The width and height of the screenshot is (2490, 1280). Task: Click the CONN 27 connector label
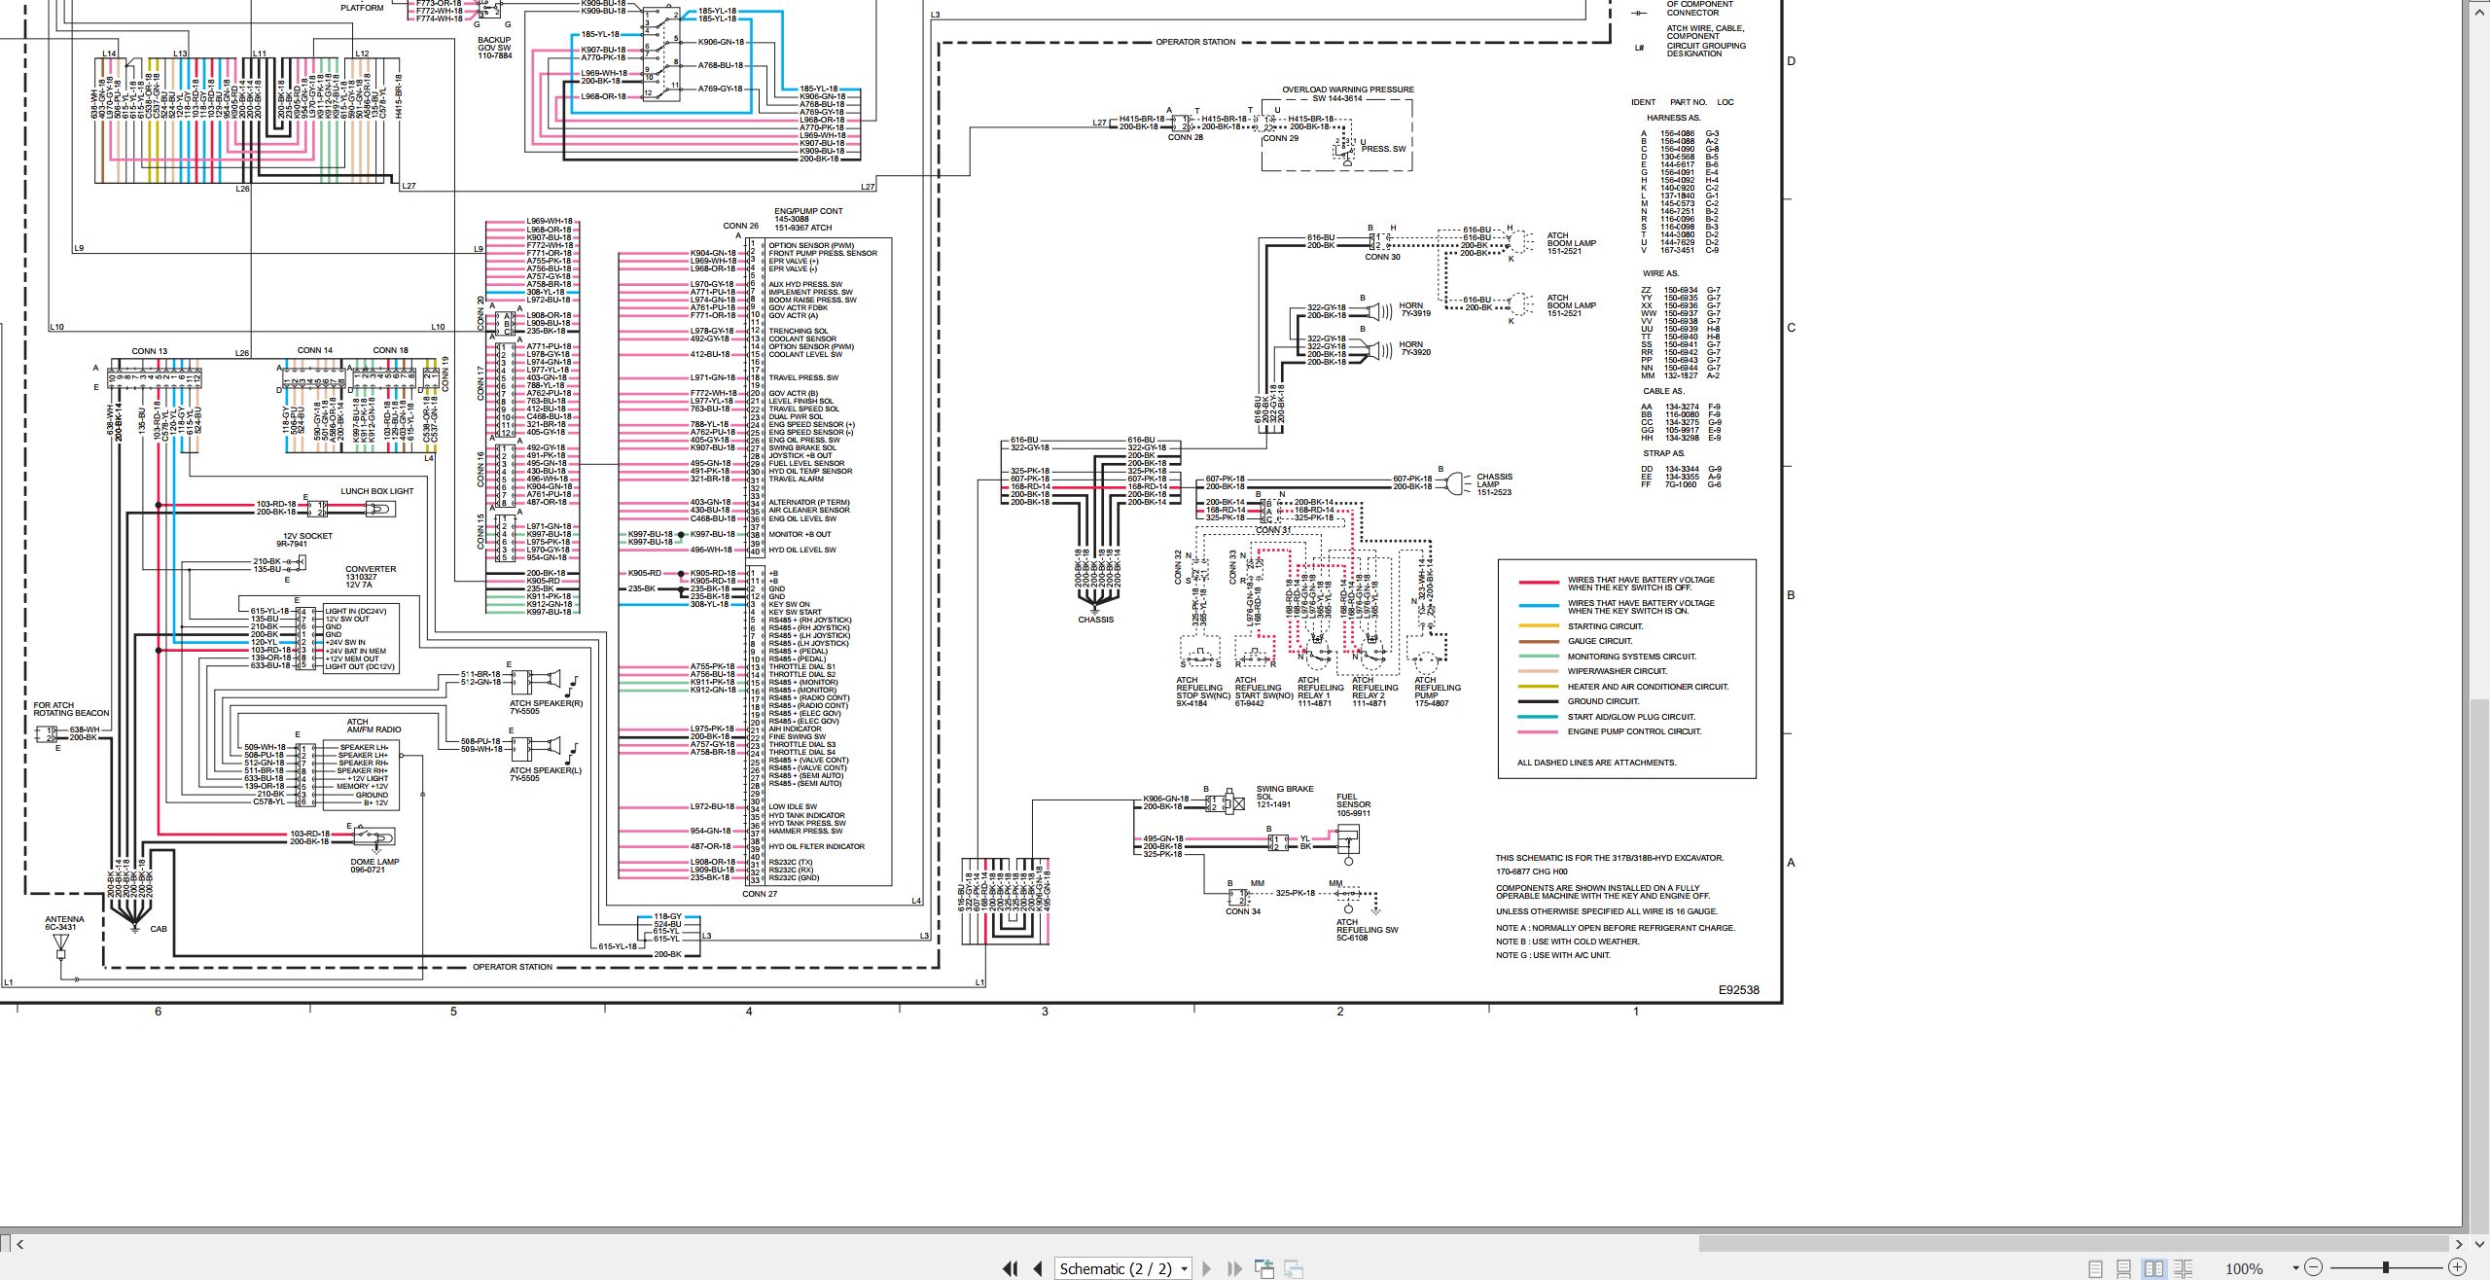(759, 894)
